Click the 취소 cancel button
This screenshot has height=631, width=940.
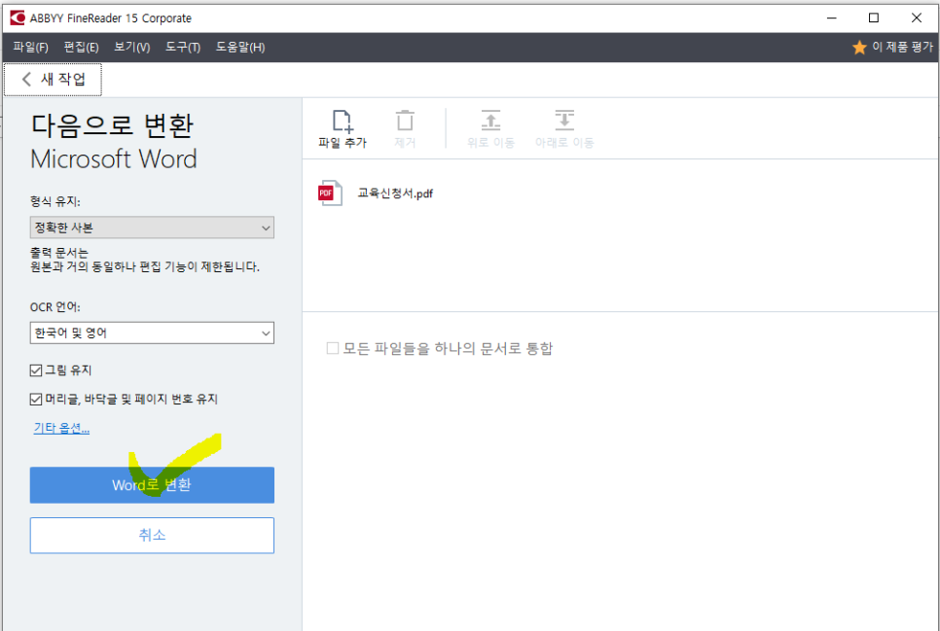pos(152,535)
